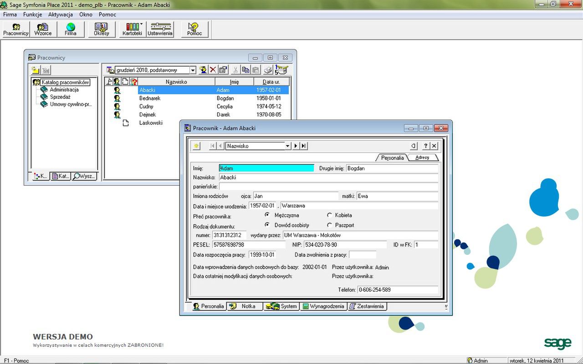Click the Kartoteki button dropdown arrow
583x364 pixels.
[142, 24]
